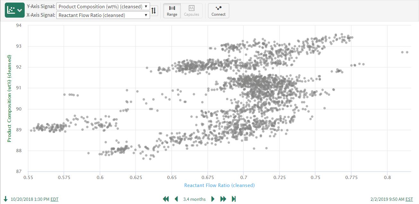Click the EDT timezone link
Image resolution: width=419 pixels, height=204 pixels.
pyautogui.click(x=54, y=199)
